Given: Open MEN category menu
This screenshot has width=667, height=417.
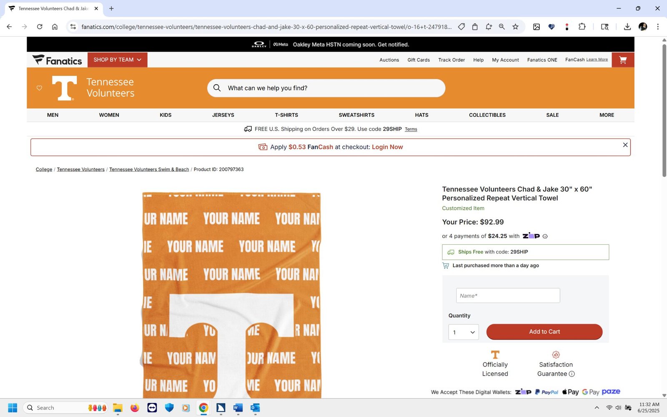Looking at the screenshot, I should [53, 115].
